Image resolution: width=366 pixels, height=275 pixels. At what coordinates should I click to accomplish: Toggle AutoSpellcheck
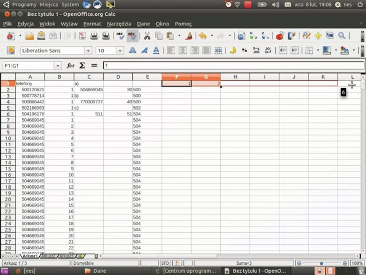pos(132,36)
